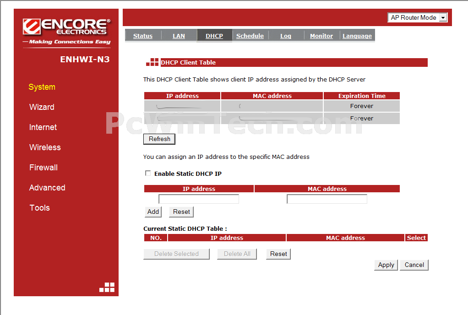Click the Add button
This screenshot has height=315, width=468.
tap(153, 212)
